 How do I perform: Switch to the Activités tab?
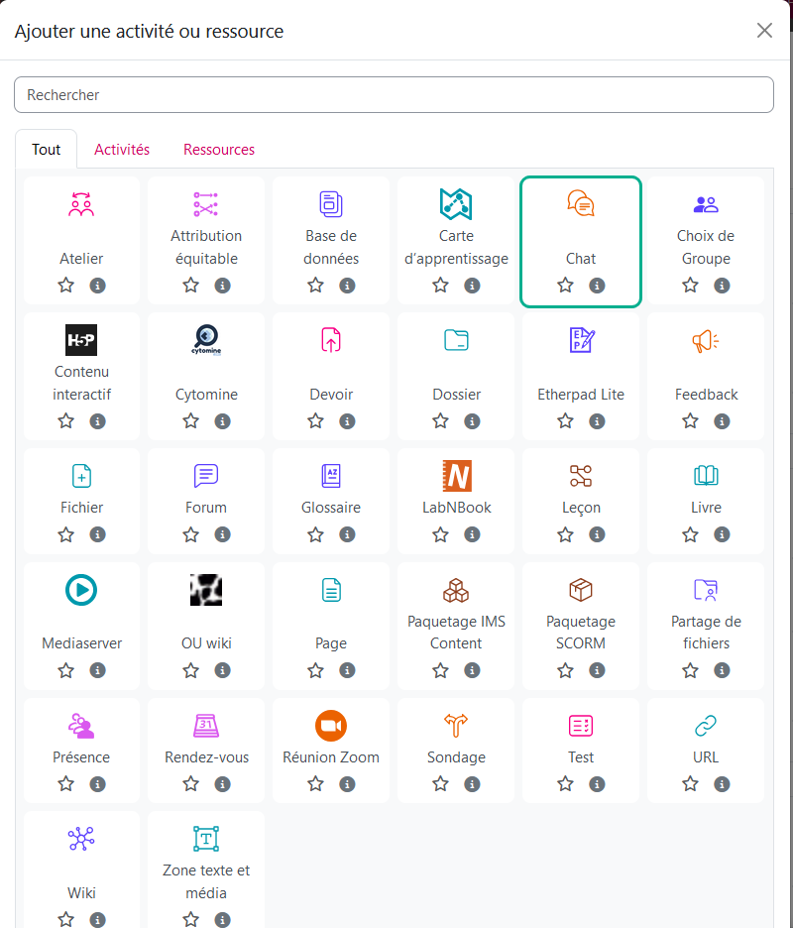[122, 150]
